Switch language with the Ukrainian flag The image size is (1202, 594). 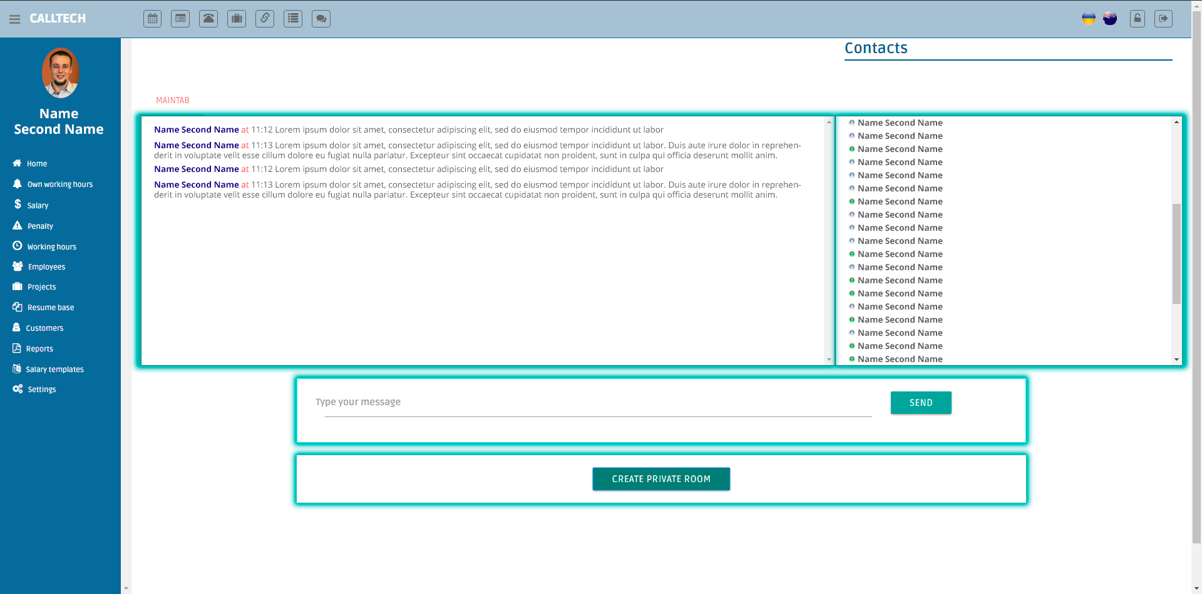point(1089,19)
